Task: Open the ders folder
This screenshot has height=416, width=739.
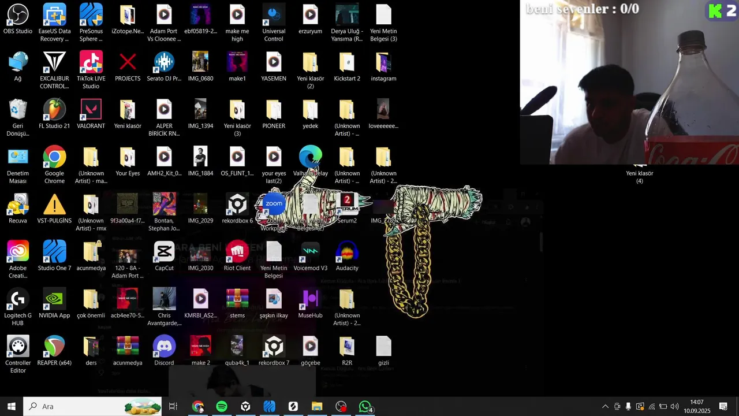Action: coord(91,351)
